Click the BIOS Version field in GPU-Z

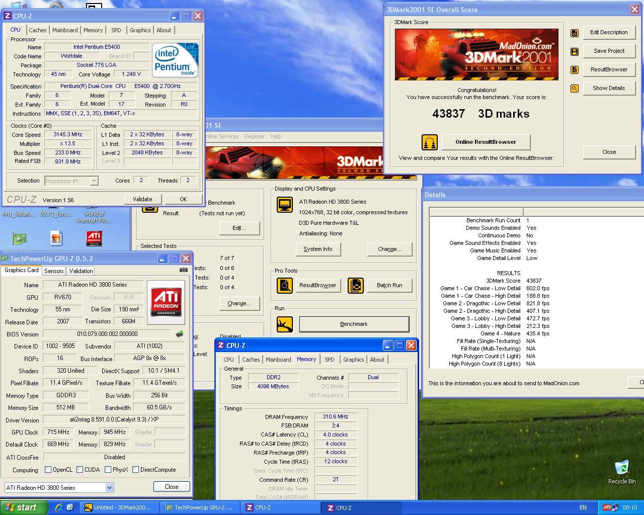tap(108, 334)
